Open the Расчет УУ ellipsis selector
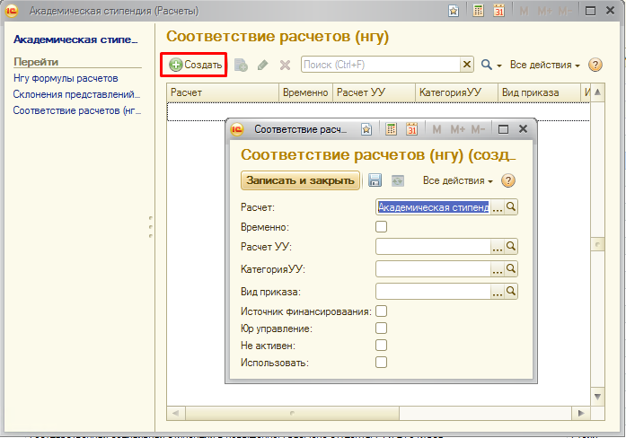The image size is (626, 438). tap(498, 247)
